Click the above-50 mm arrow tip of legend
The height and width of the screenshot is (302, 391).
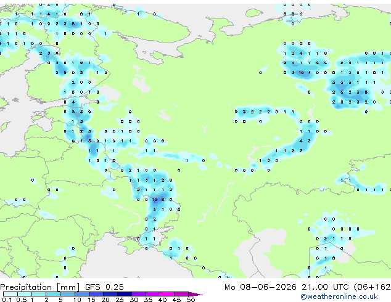click(196, 295)
